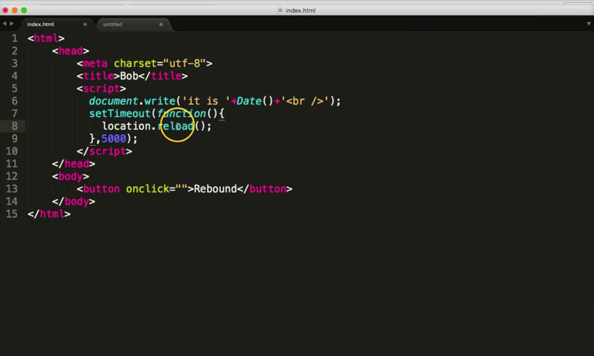The width and height of the screenshot is (594, 356).
Task: Click the closing head tag
Action: [74, 164]
